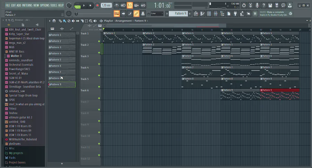Open the Line snap dropdown
Viewport: 312px width, 168px height.
pyautogui.click(x=157, y=13)
